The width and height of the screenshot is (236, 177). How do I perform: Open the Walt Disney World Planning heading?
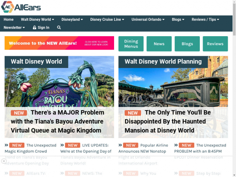point(163,62)
